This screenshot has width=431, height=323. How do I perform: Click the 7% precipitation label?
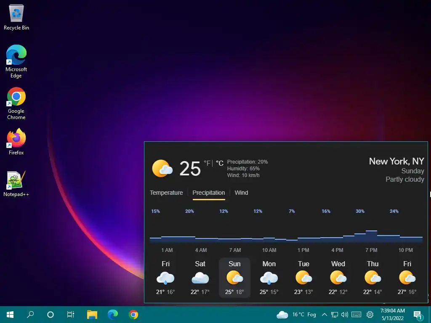tap(292, 211)
